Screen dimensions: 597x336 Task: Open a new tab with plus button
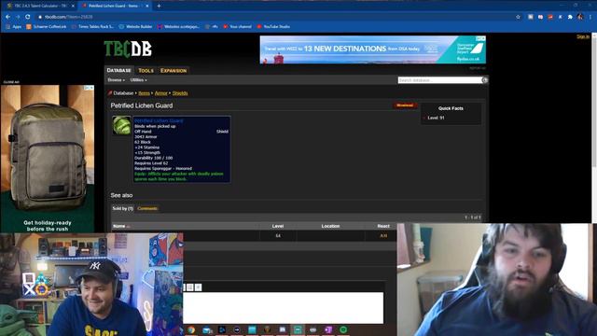click(159, 6)
